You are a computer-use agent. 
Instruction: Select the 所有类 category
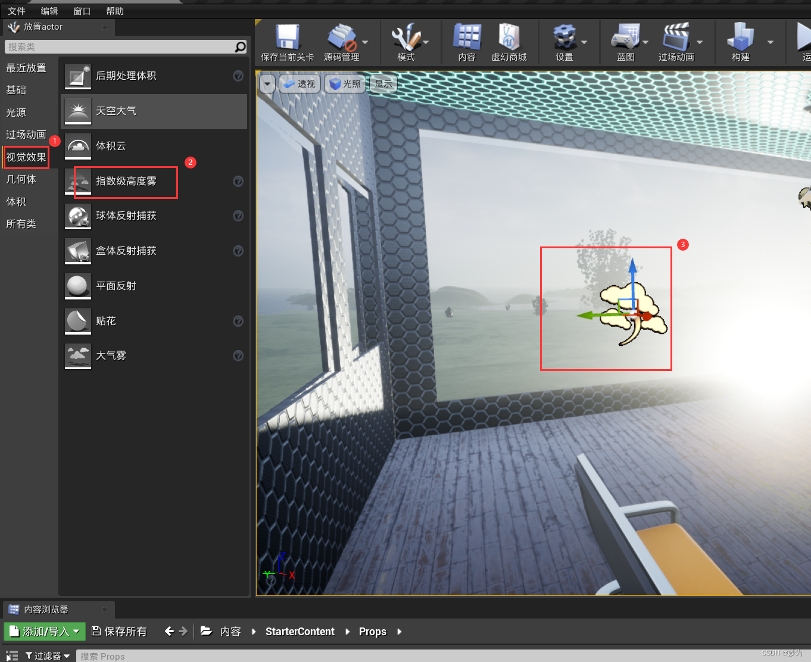pos(21,224)
